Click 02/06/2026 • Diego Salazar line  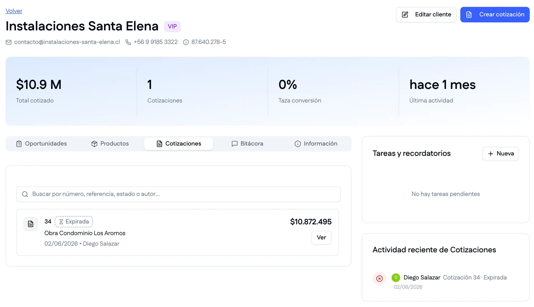click(x=82, y=244)
